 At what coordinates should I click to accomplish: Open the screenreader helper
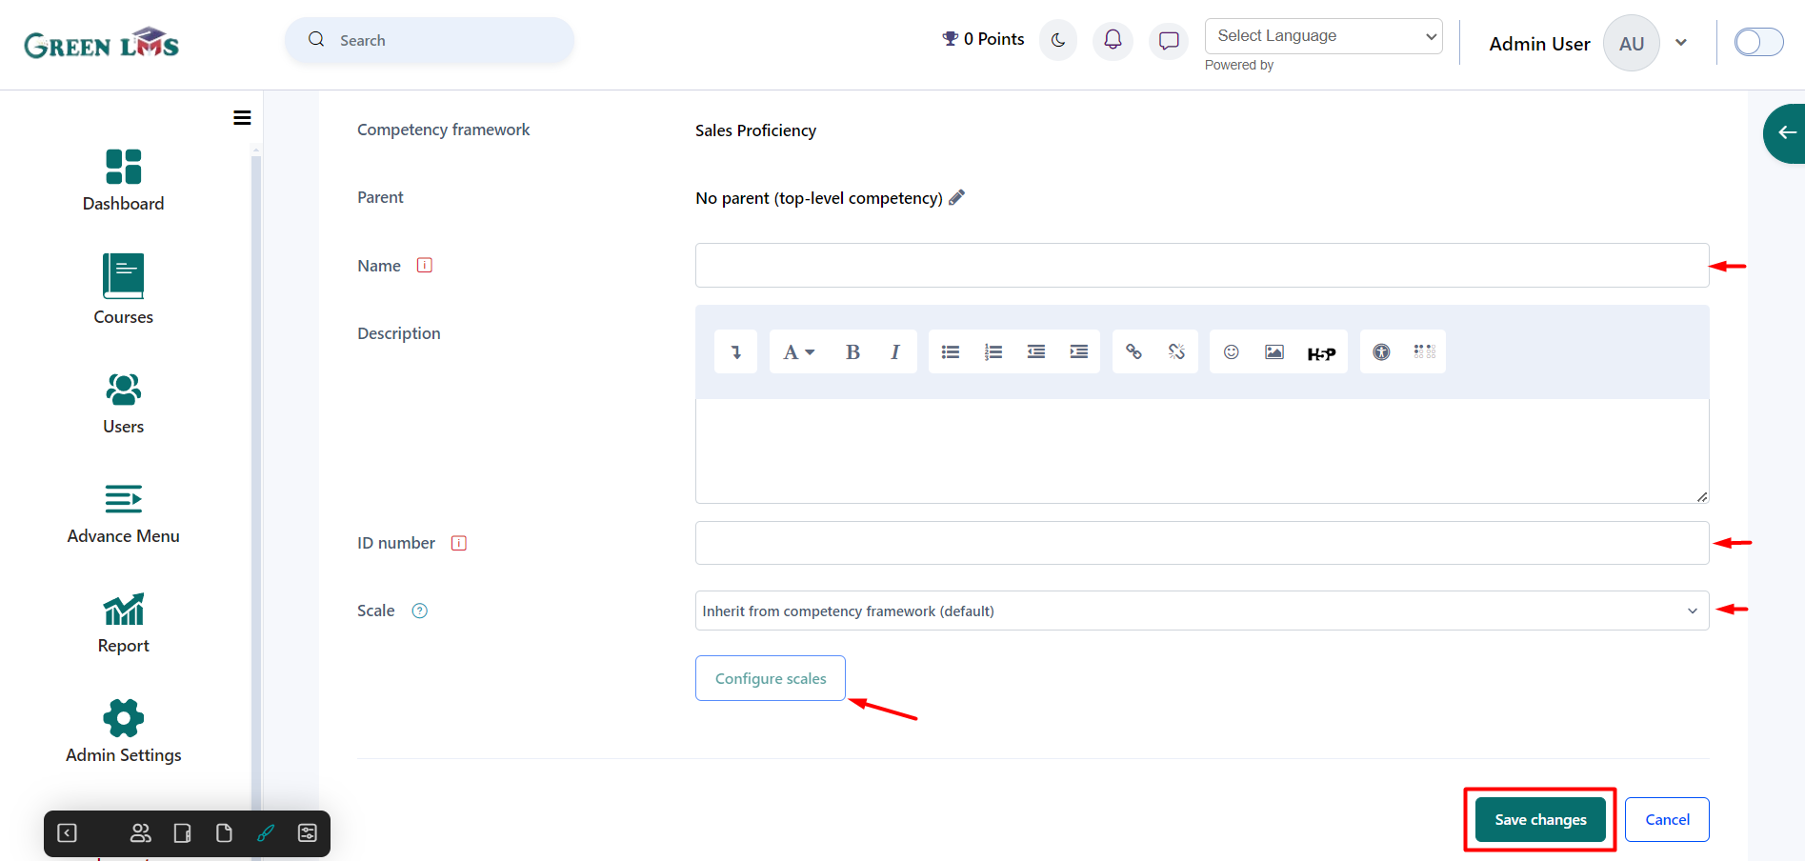tap(1424, 352)
